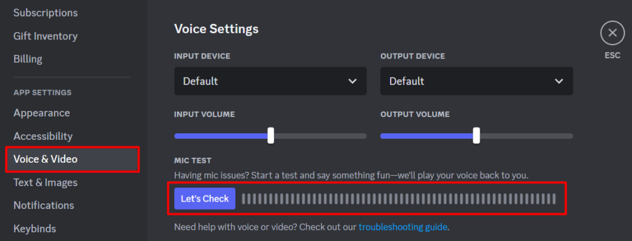632x241 pixels.
Task: Open the Output Device Default dropdown
Action: pyautogui.click(x=476, y=81)
